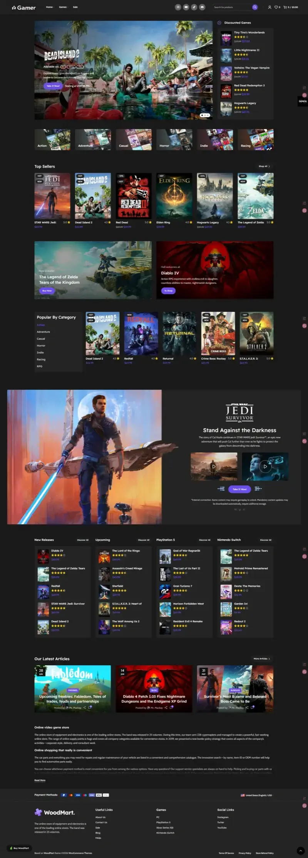
Task: Open Tiny Tina's Wonderlands discounted game
Action: (x=249, y=33)
